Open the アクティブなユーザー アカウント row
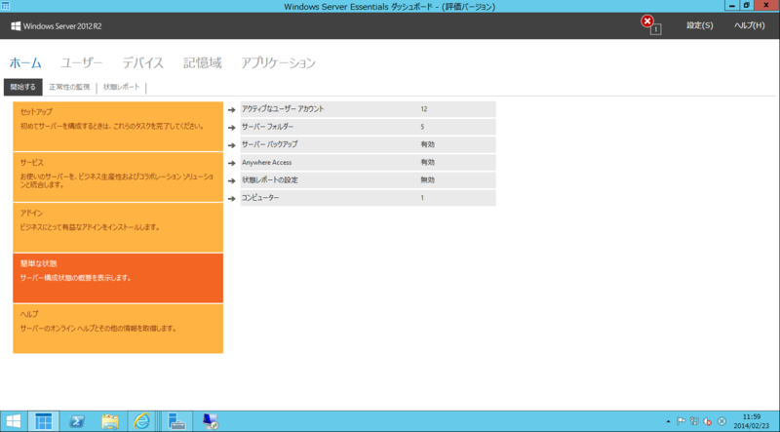The image size is (780, 432). point(369,109)
